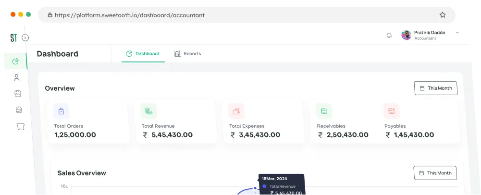Open the Sales Overview This Month filter
Screen dimensions: 481x195
(435, 173)
